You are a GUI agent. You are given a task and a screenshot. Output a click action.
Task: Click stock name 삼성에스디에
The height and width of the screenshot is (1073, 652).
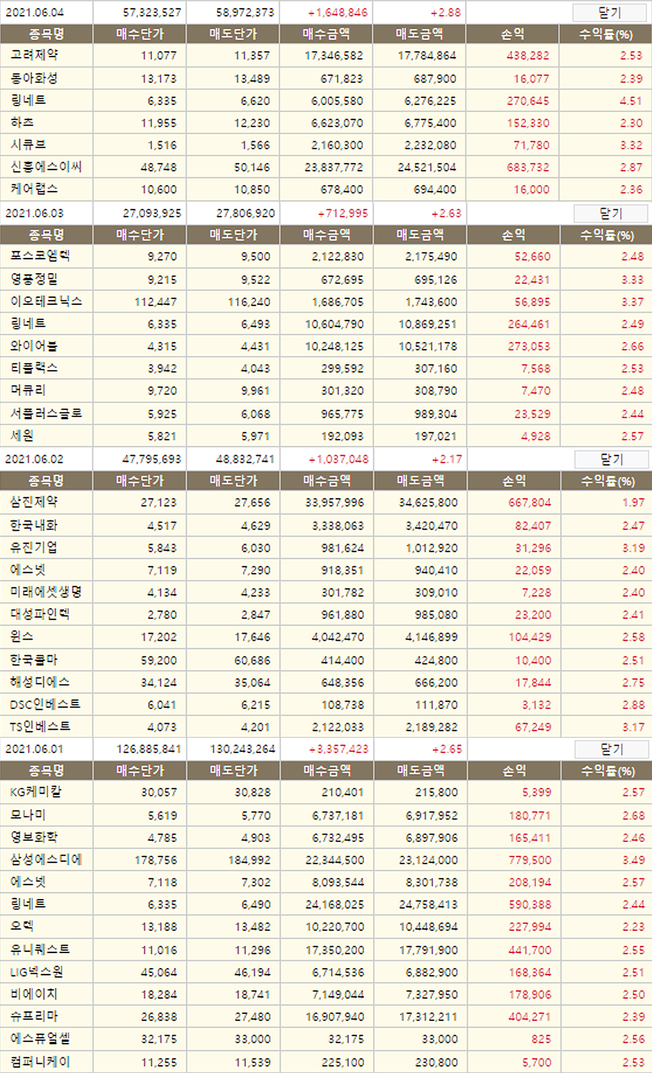coord(46,860)
